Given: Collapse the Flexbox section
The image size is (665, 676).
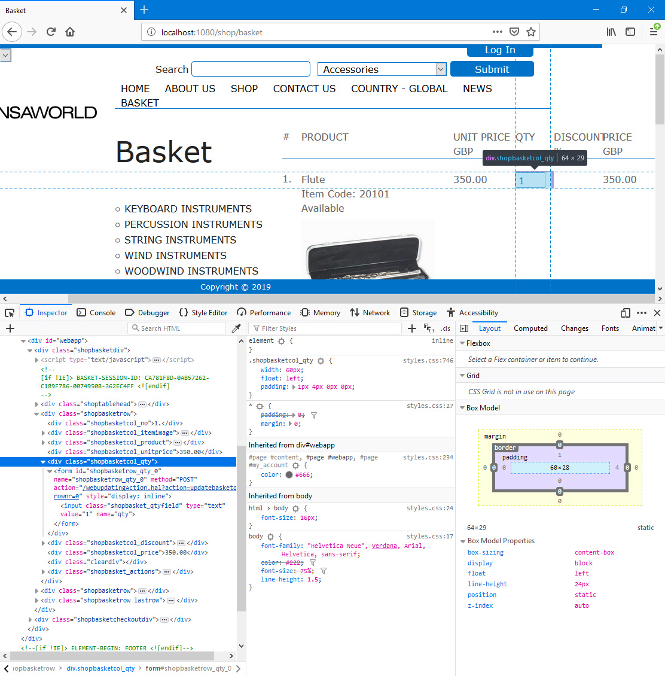Looking at the screenshot, I should (462, 343).
